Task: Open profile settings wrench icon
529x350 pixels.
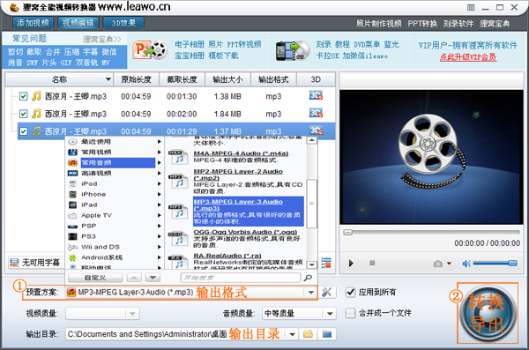Action: tap(326, 293)
